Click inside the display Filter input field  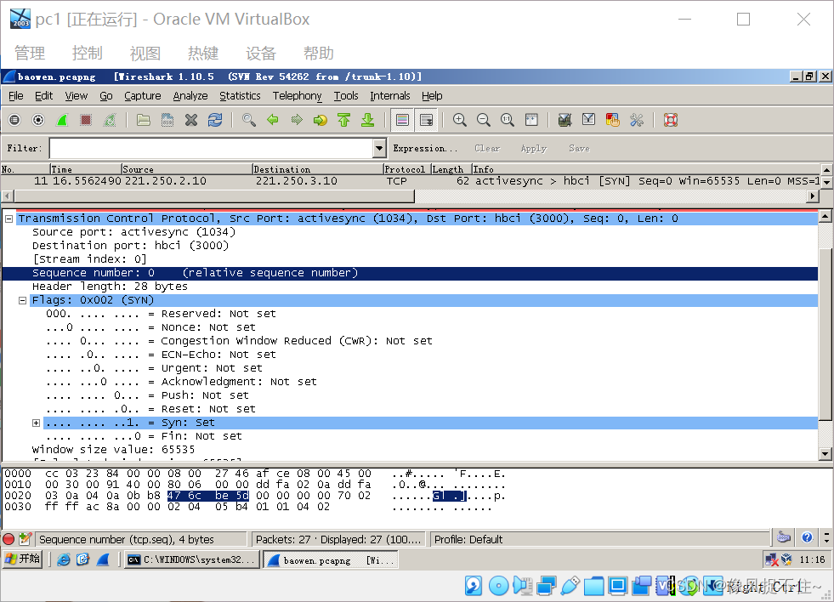pos(212,148)
